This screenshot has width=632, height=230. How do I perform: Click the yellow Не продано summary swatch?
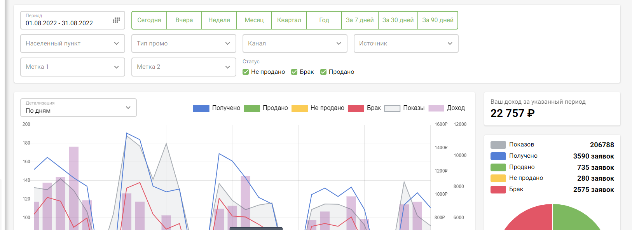pos(498,178)
